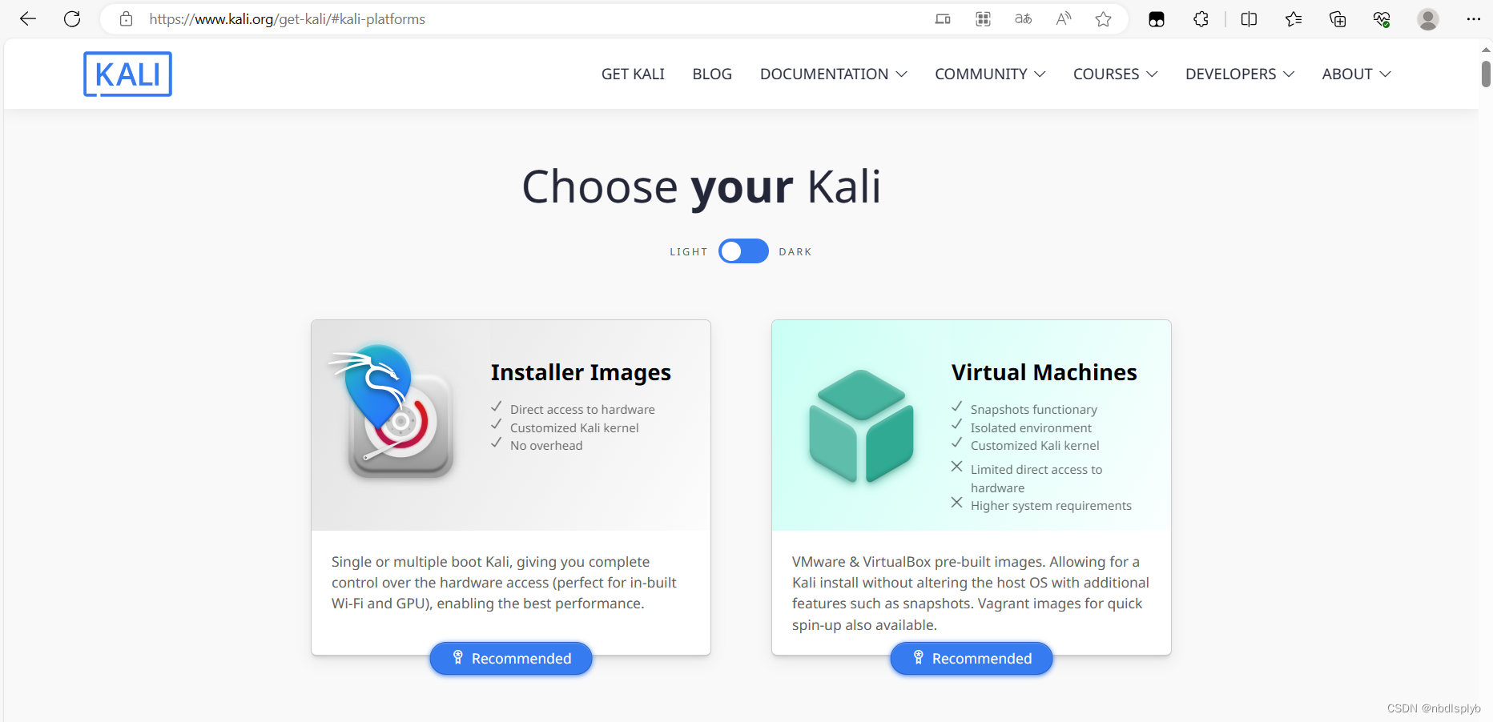
Task: Open Browser essentials heart icon
Action: tap(1382, 19)
